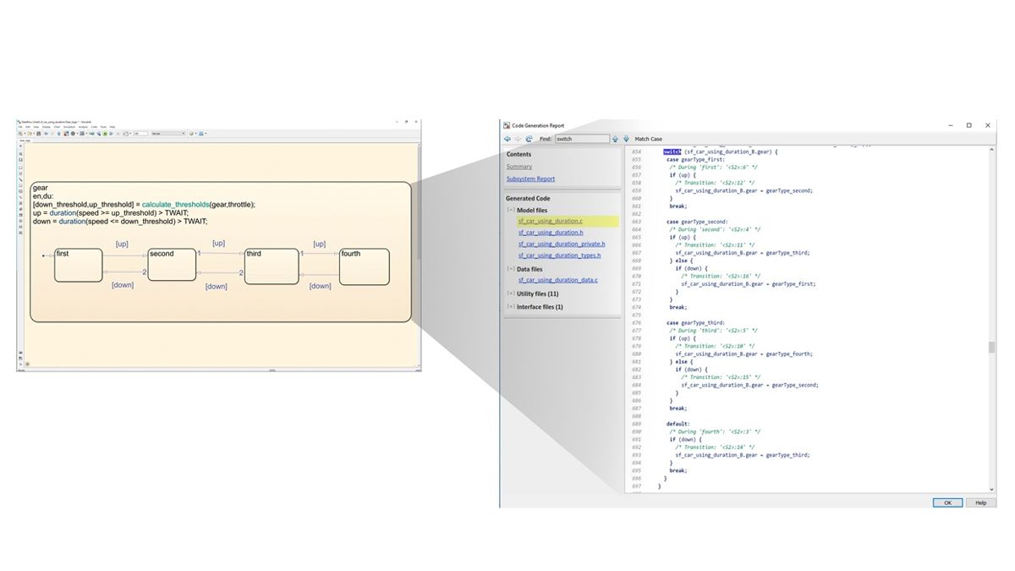Click the OK button
The width and height of the screenshot is (1015, 571).
pyautogui.click(x=946, y=502)
